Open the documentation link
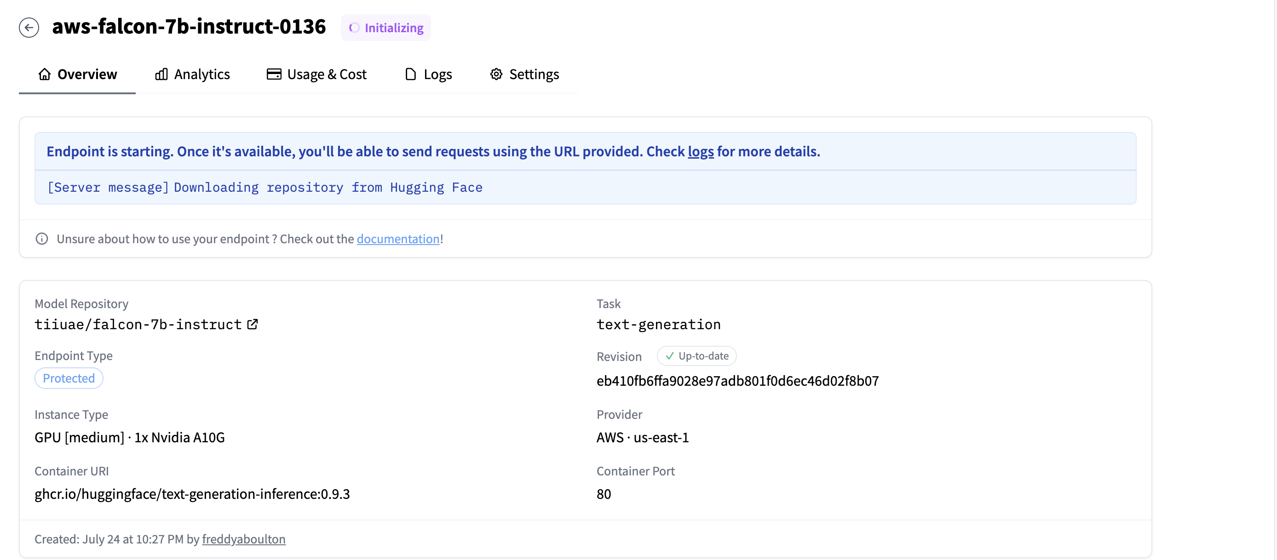The image size is (1277, 560). click(398, 239)
